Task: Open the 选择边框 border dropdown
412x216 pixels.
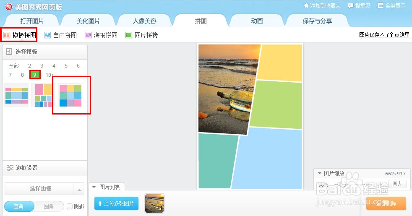Action: (x=44, y=189)
